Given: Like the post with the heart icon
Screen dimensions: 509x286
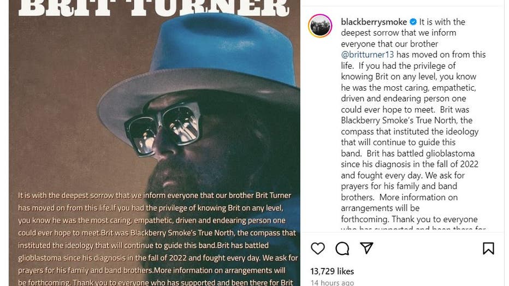Looking at the screenshot, I should [x=318, y=249].
